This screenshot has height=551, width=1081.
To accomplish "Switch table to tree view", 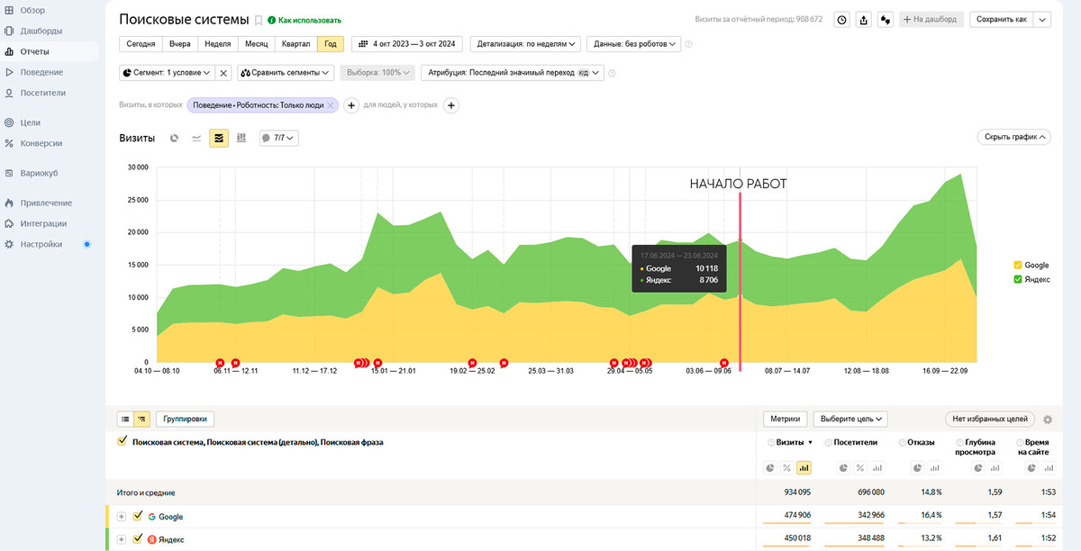I will click(x=141, y=419).
